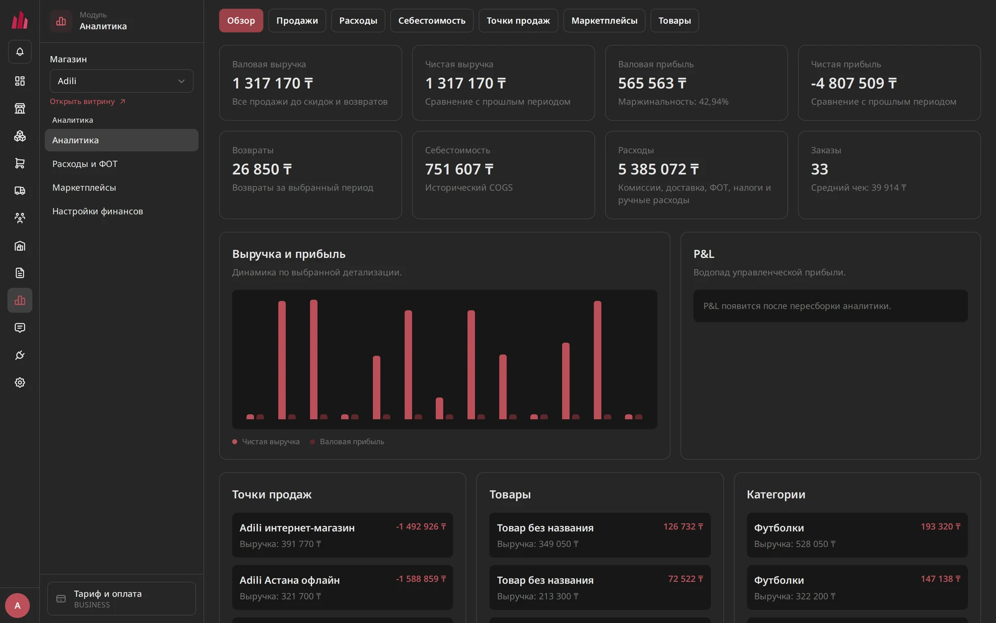Click the Чистая выручка chart legend entry
Image resolution: width=996 pixels, height=623 pixels.
[x=266, y=442]
